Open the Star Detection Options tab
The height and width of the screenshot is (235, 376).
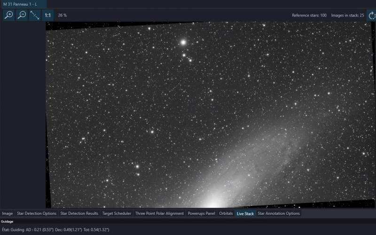(x=37, y=213)
